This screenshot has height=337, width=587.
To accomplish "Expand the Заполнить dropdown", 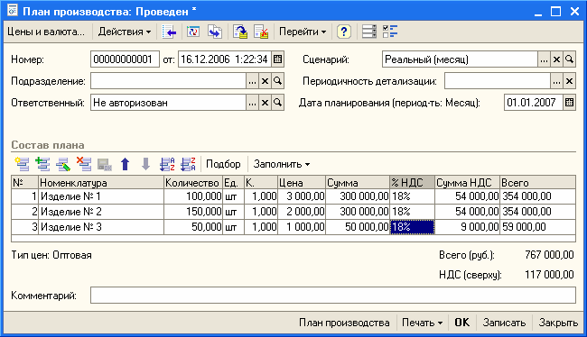I will [282, 164].
